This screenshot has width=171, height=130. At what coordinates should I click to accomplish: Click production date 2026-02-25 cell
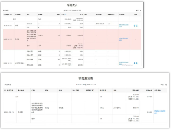pos(100,24)
